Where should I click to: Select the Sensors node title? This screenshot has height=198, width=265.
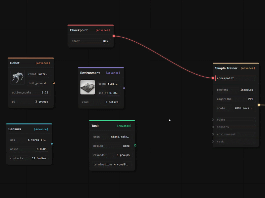click(x=15, y=129)
